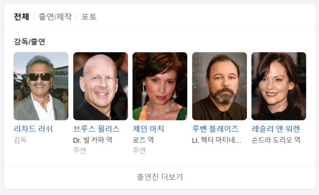This screenshot has width=319, height=195.
Task: Click the truncated Lt. 헥터 마티네 role text
Action: tap(217, 140)
